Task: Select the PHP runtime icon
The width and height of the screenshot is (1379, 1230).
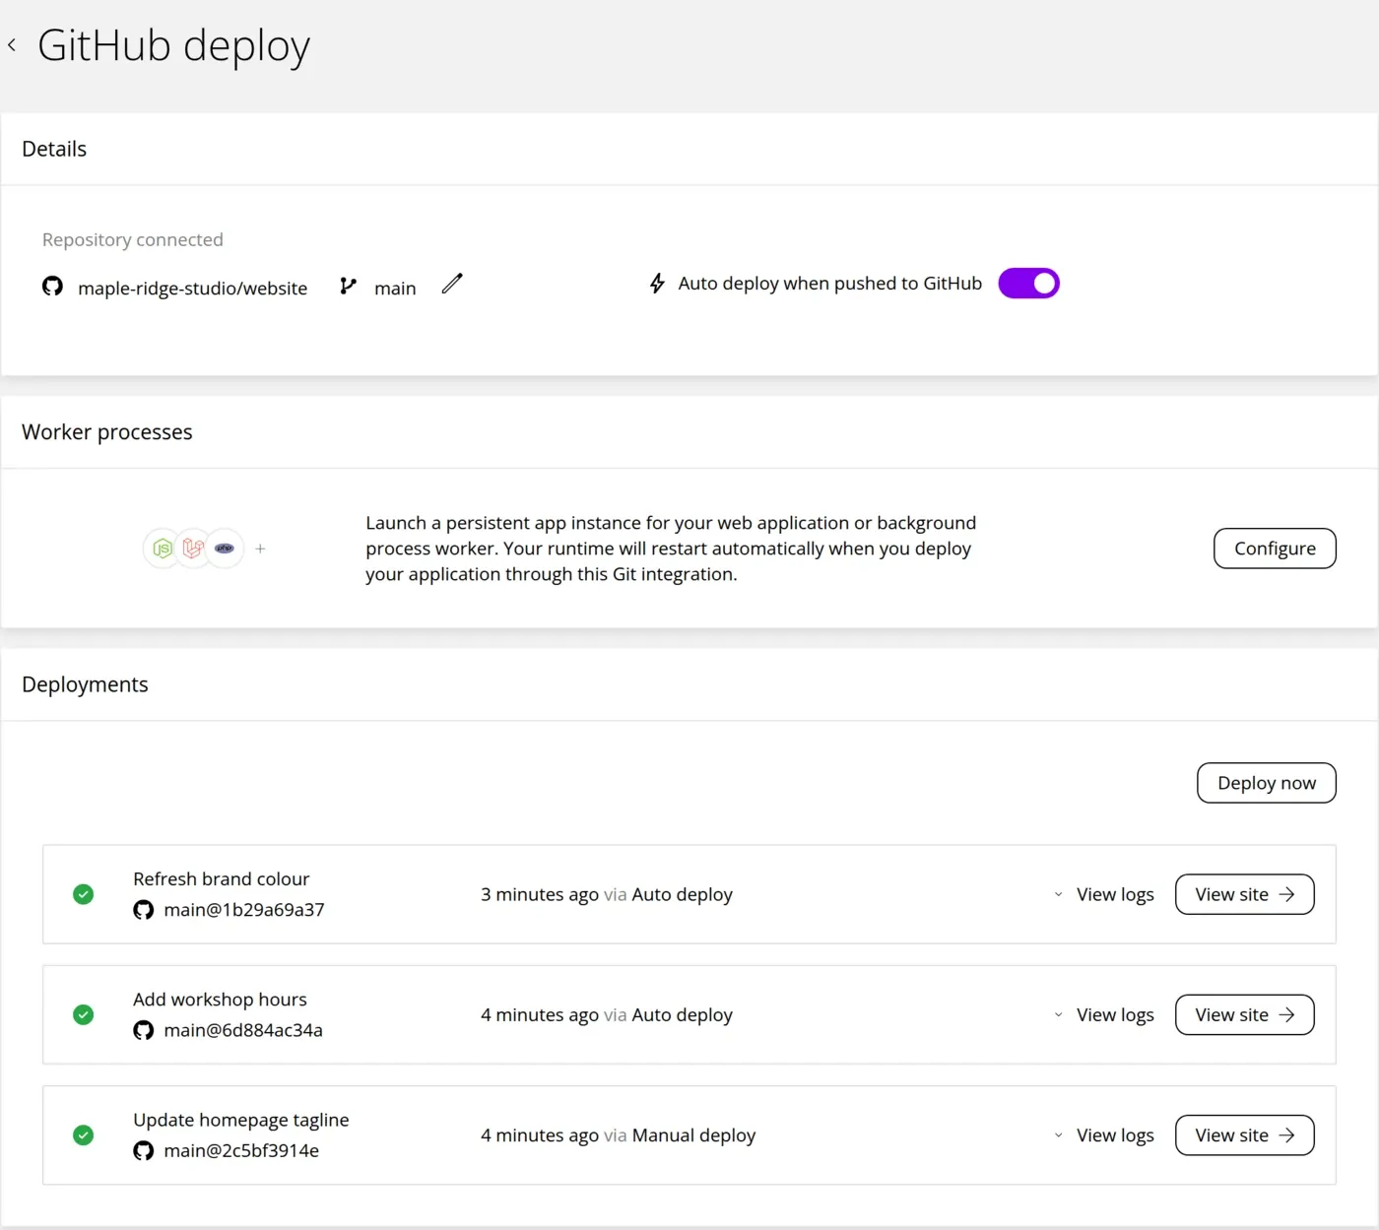Action: click(225, 549)
